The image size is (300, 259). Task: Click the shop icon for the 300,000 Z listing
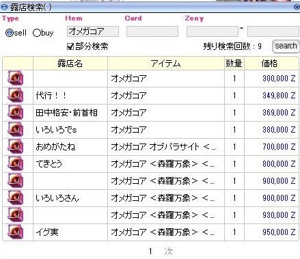(x=16, y=78)
